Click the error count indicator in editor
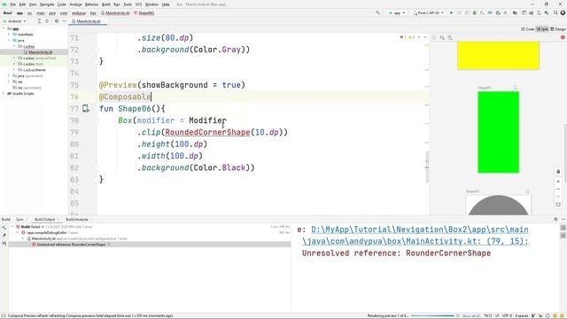 coord(403,37)
